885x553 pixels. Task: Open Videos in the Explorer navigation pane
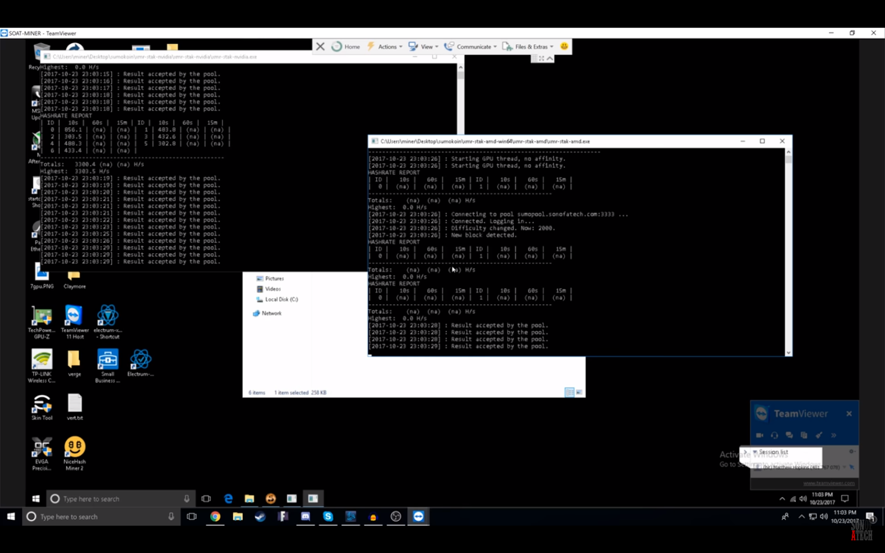click(x=269, y=289)
